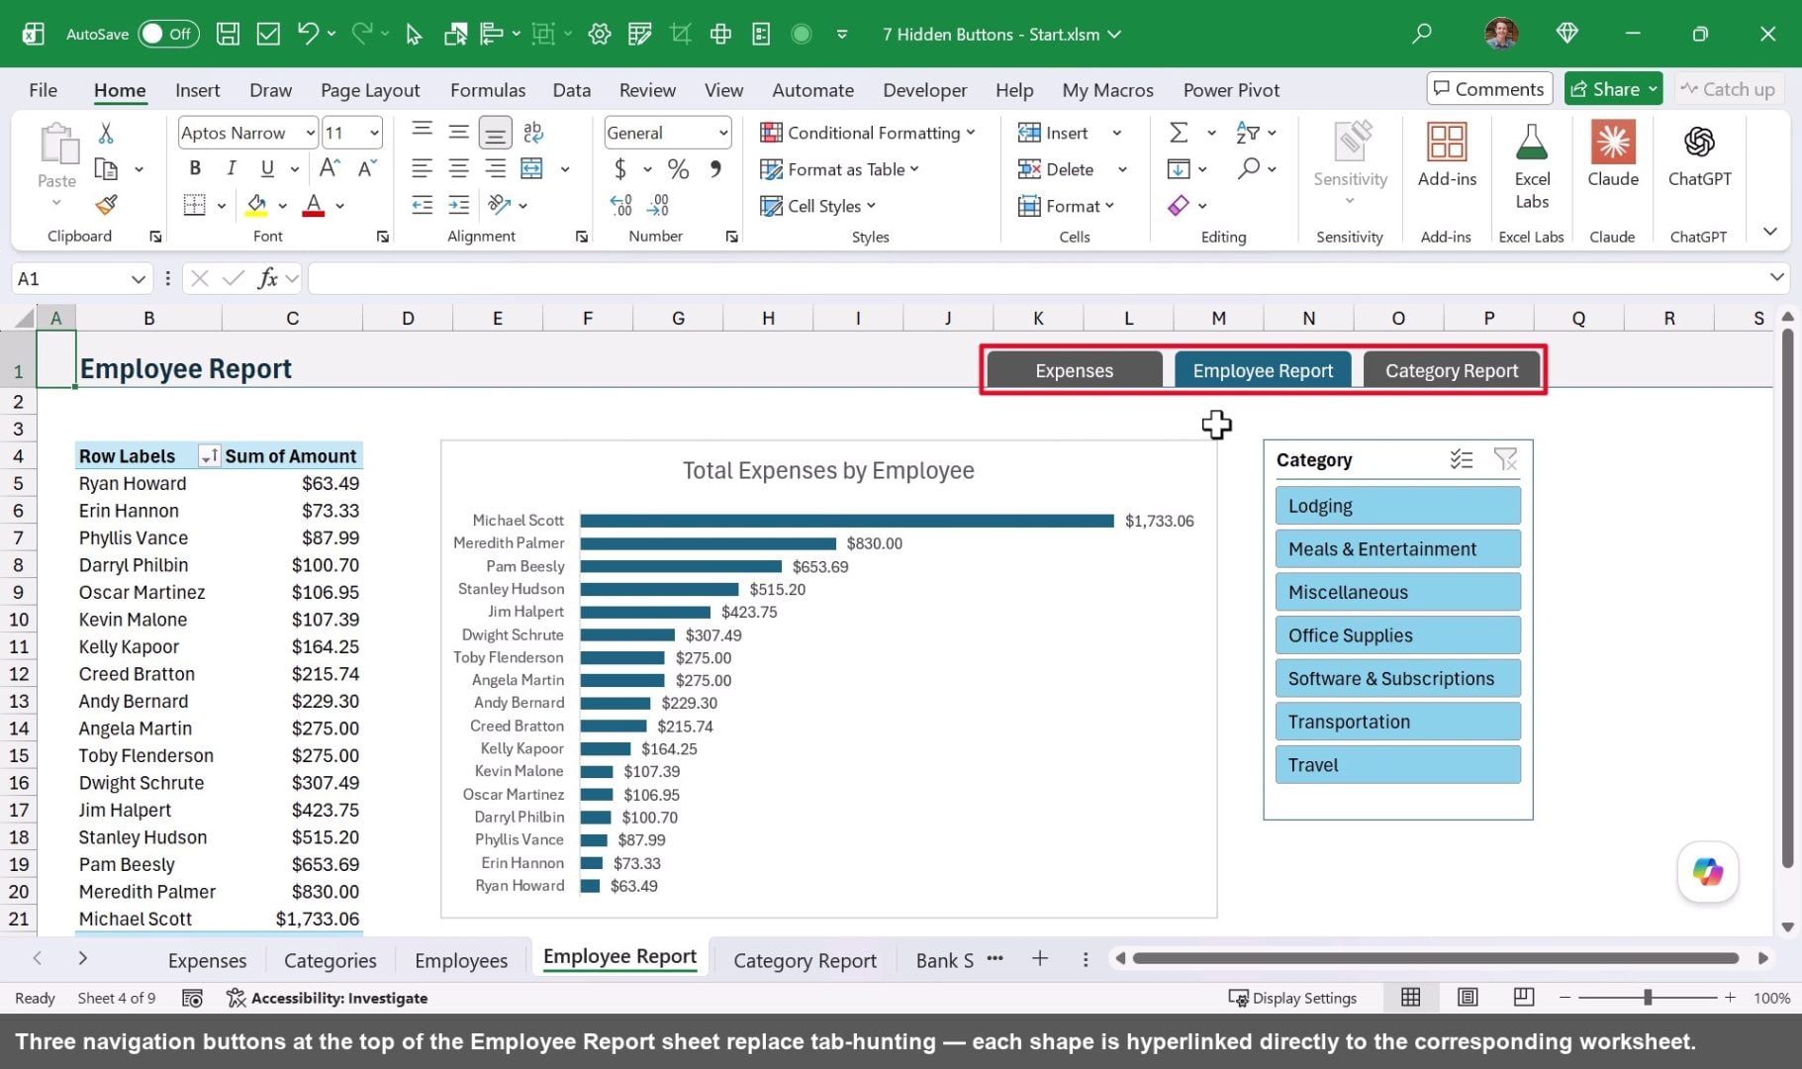1802x1069 pixels.
Task: Toggle the AutoSave switch
Action: 168,34
